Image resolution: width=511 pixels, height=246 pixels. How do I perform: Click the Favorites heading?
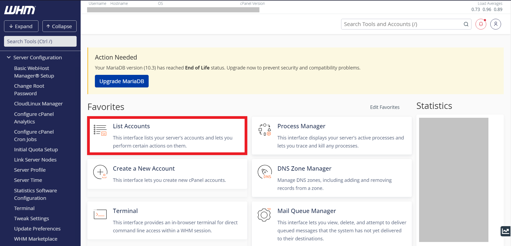click(106, 107)
